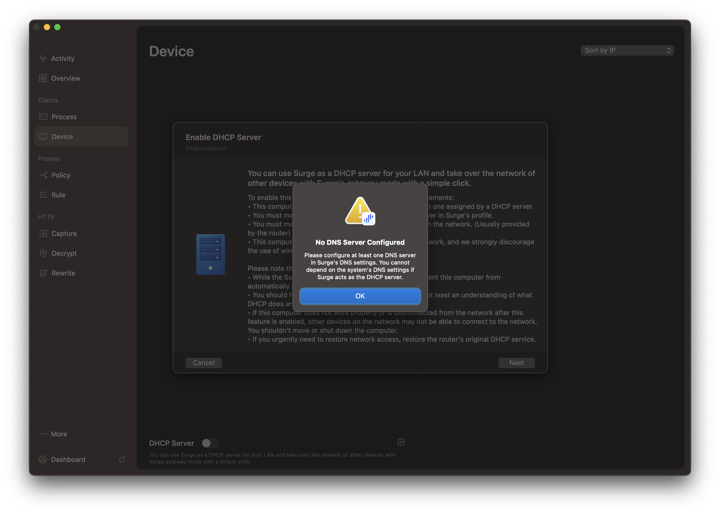Click Dashboard external link icon

pos(122,459)
